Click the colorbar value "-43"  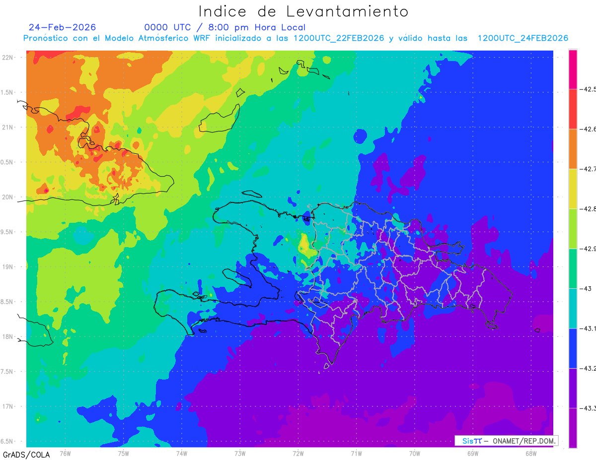coord(587,288)
